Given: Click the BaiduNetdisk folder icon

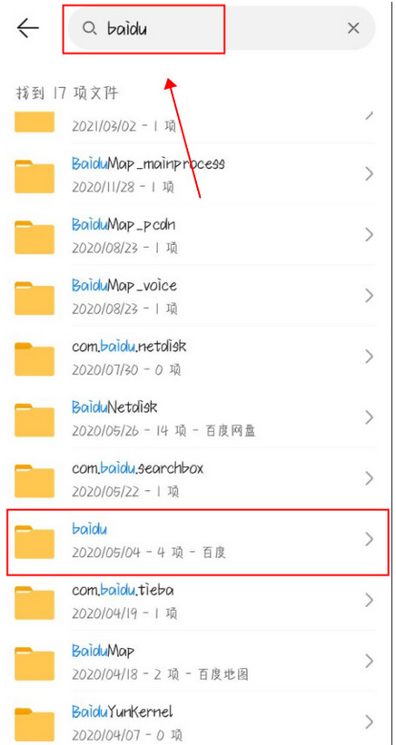Looking at the screenshot, I should coord(35,419).
